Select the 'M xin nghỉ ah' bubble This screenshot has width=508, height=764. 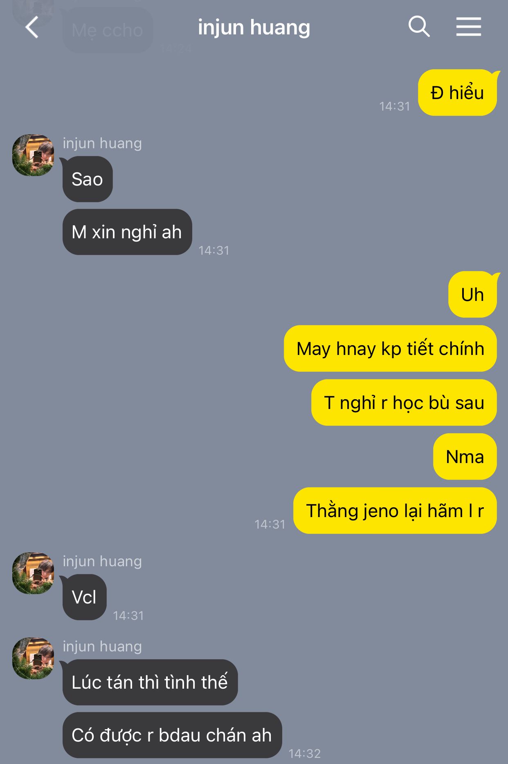(x=127, y=232)
